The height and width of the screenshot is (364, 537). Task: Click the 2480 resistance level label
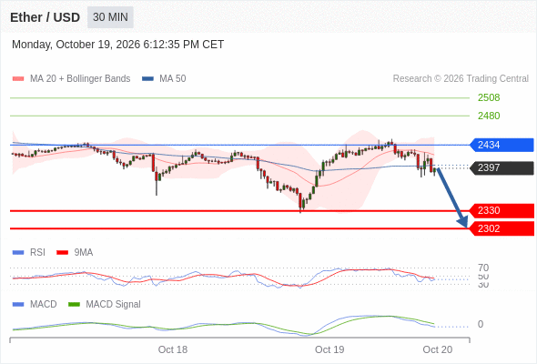pos(489,116)
